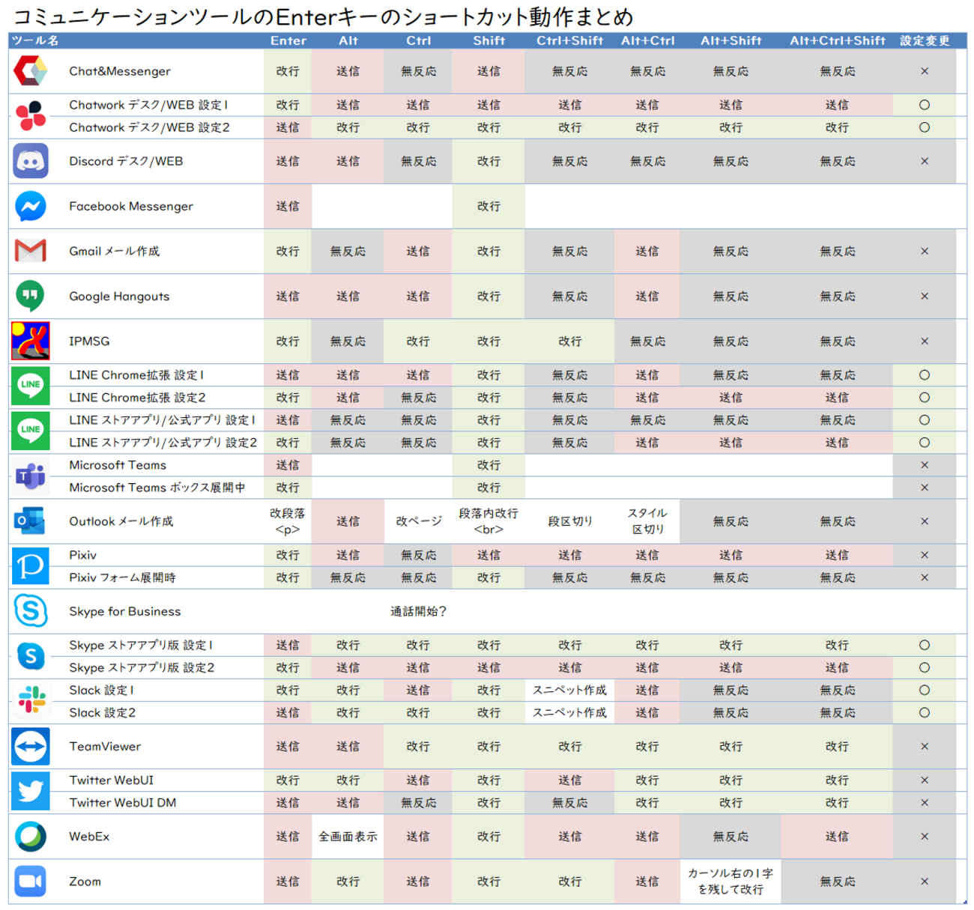
Task: Click the 段落内改行 <br> cell
Action: point(488,521)
